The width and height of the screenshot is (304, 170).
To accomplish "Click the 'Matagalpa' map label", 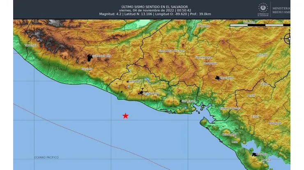I will [275, 123].
